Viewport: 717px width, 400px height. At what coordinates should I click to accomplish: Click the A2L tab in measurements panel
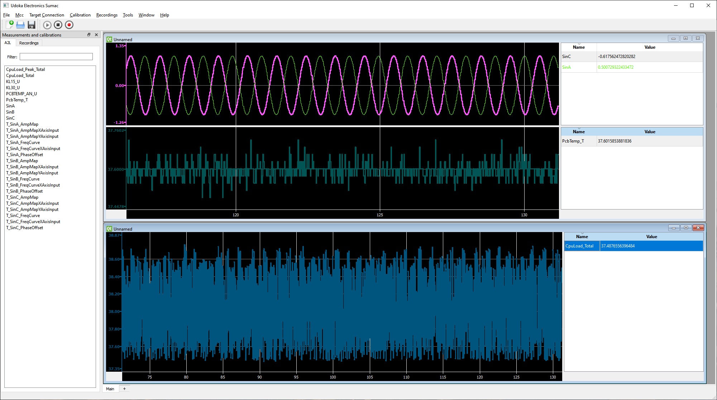pyautogui.click(x=8, y=43)
